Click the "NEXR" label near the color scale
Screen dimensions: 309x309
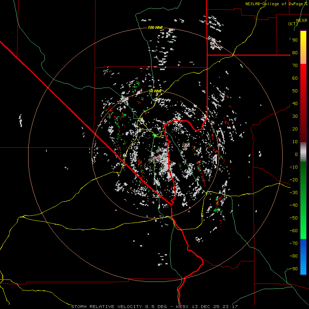(302, 21)
